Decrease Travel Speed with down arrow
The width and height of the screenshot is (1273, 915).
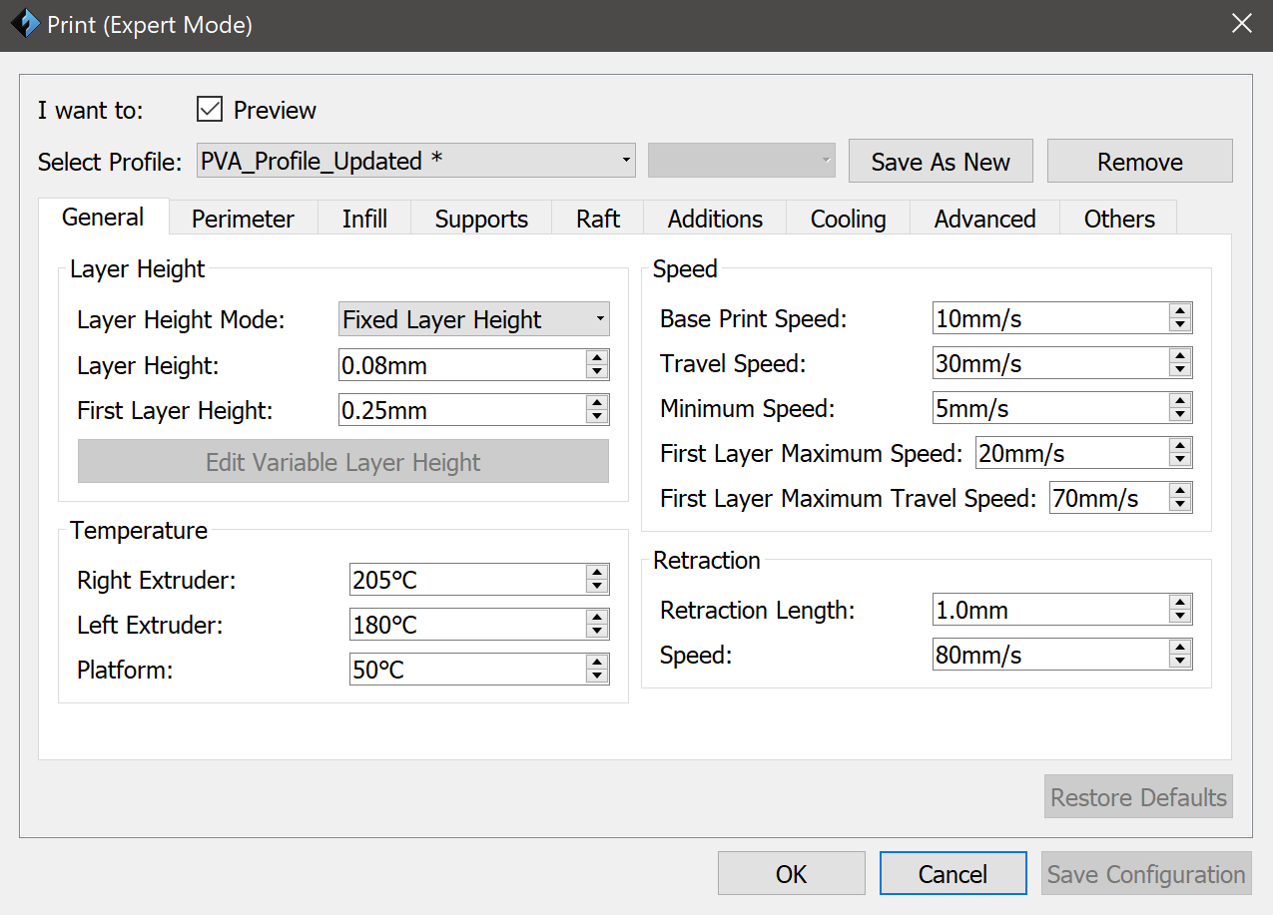click(1180, 371)
